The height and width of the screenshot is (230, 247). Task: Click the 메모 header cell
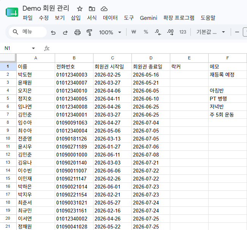tap(228, 67)
